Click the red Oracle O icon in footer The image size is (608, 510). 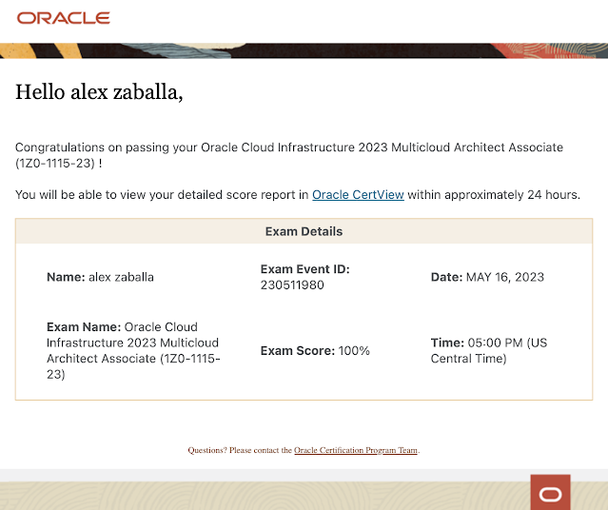pyautogui.click(x=550, y=492)
